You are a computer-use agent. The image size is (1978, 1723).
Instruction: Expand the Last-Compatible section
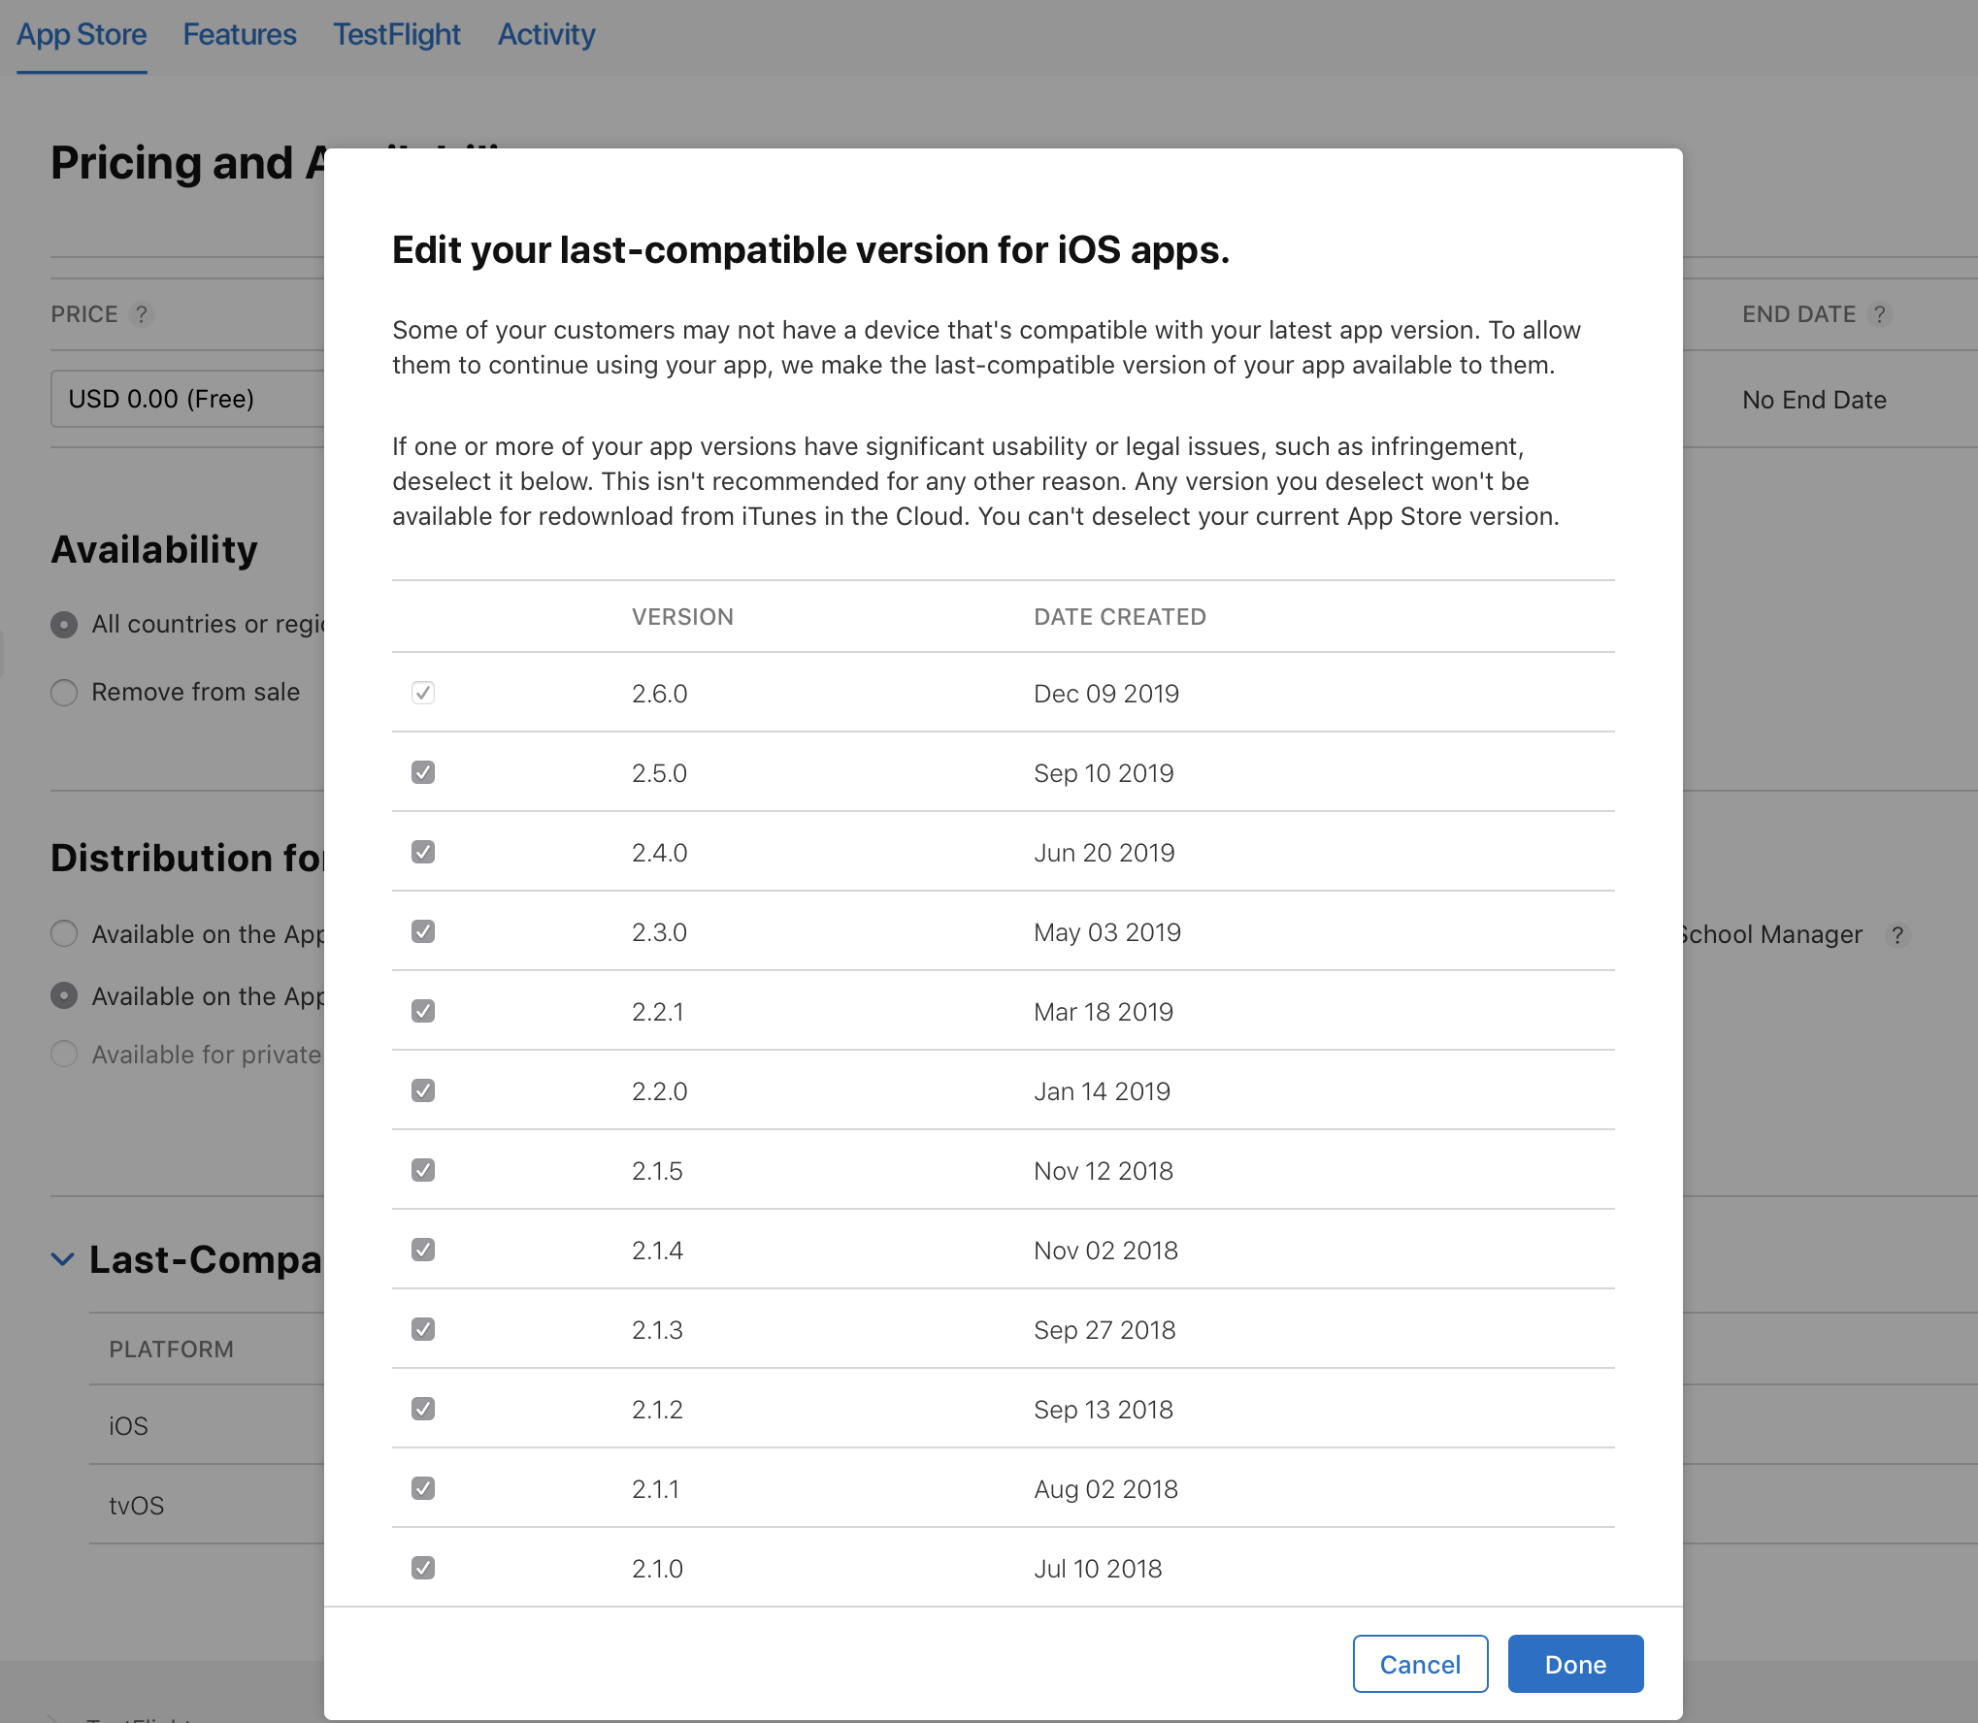(x=64, y=1259)
